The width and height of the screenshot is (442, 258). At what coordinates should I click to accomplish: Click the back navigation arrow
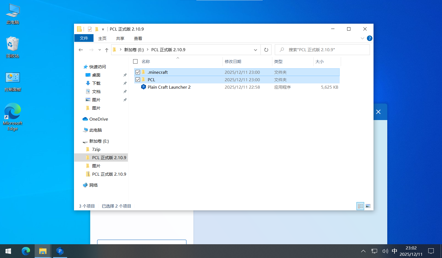click(x=81, y=50)
